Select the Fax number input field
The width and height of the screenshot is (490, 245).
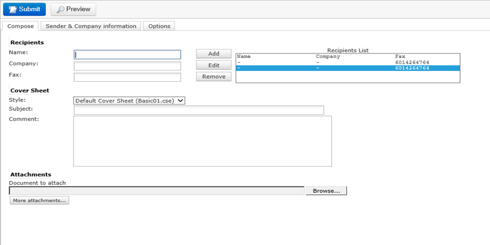pyautogui.click(x=127, y=77)
